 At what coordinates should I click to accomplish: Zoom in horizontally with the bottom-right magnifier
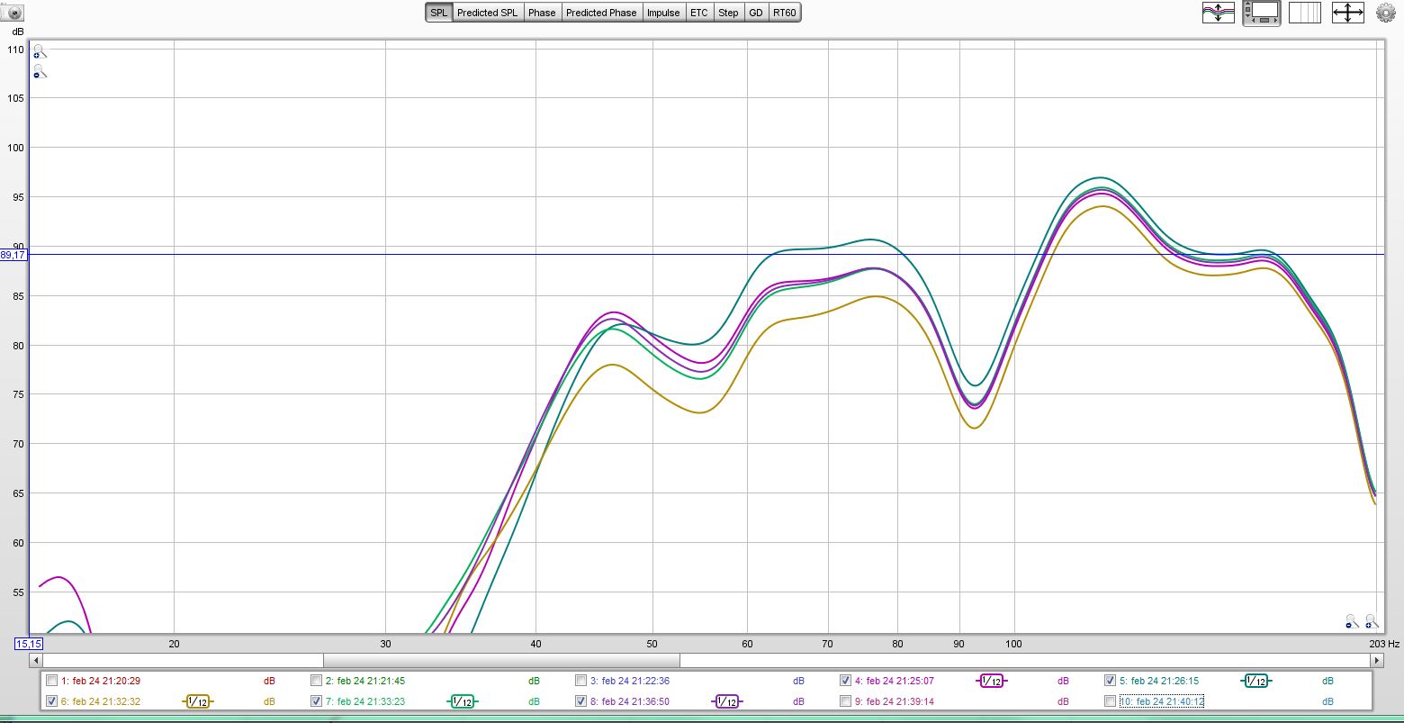pos(1371,621)
